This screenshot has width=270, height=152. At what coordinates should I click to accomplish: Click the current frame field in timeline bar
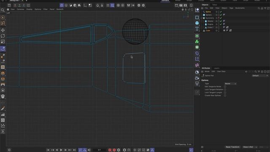coord(100,150)
